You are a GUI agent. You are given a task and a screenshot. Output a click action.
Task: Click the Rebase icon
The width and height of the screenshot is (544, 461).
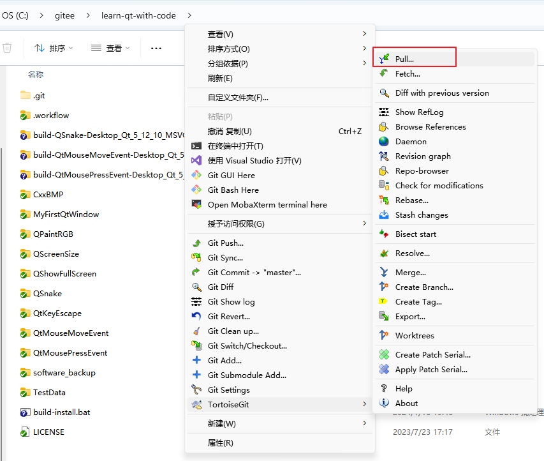coord(384,200)
